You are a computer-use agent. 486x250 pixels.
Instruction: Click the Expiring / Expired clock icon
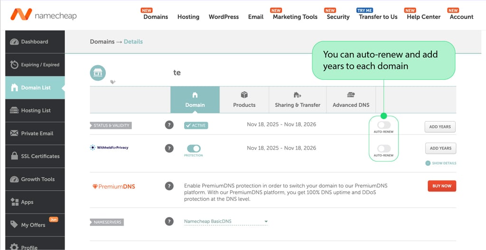coord(14,65)
